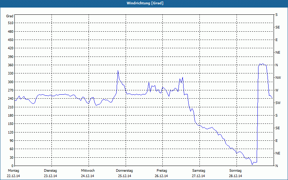
Task: Click the date 23.12.14
Action: (x=50, y=176)
